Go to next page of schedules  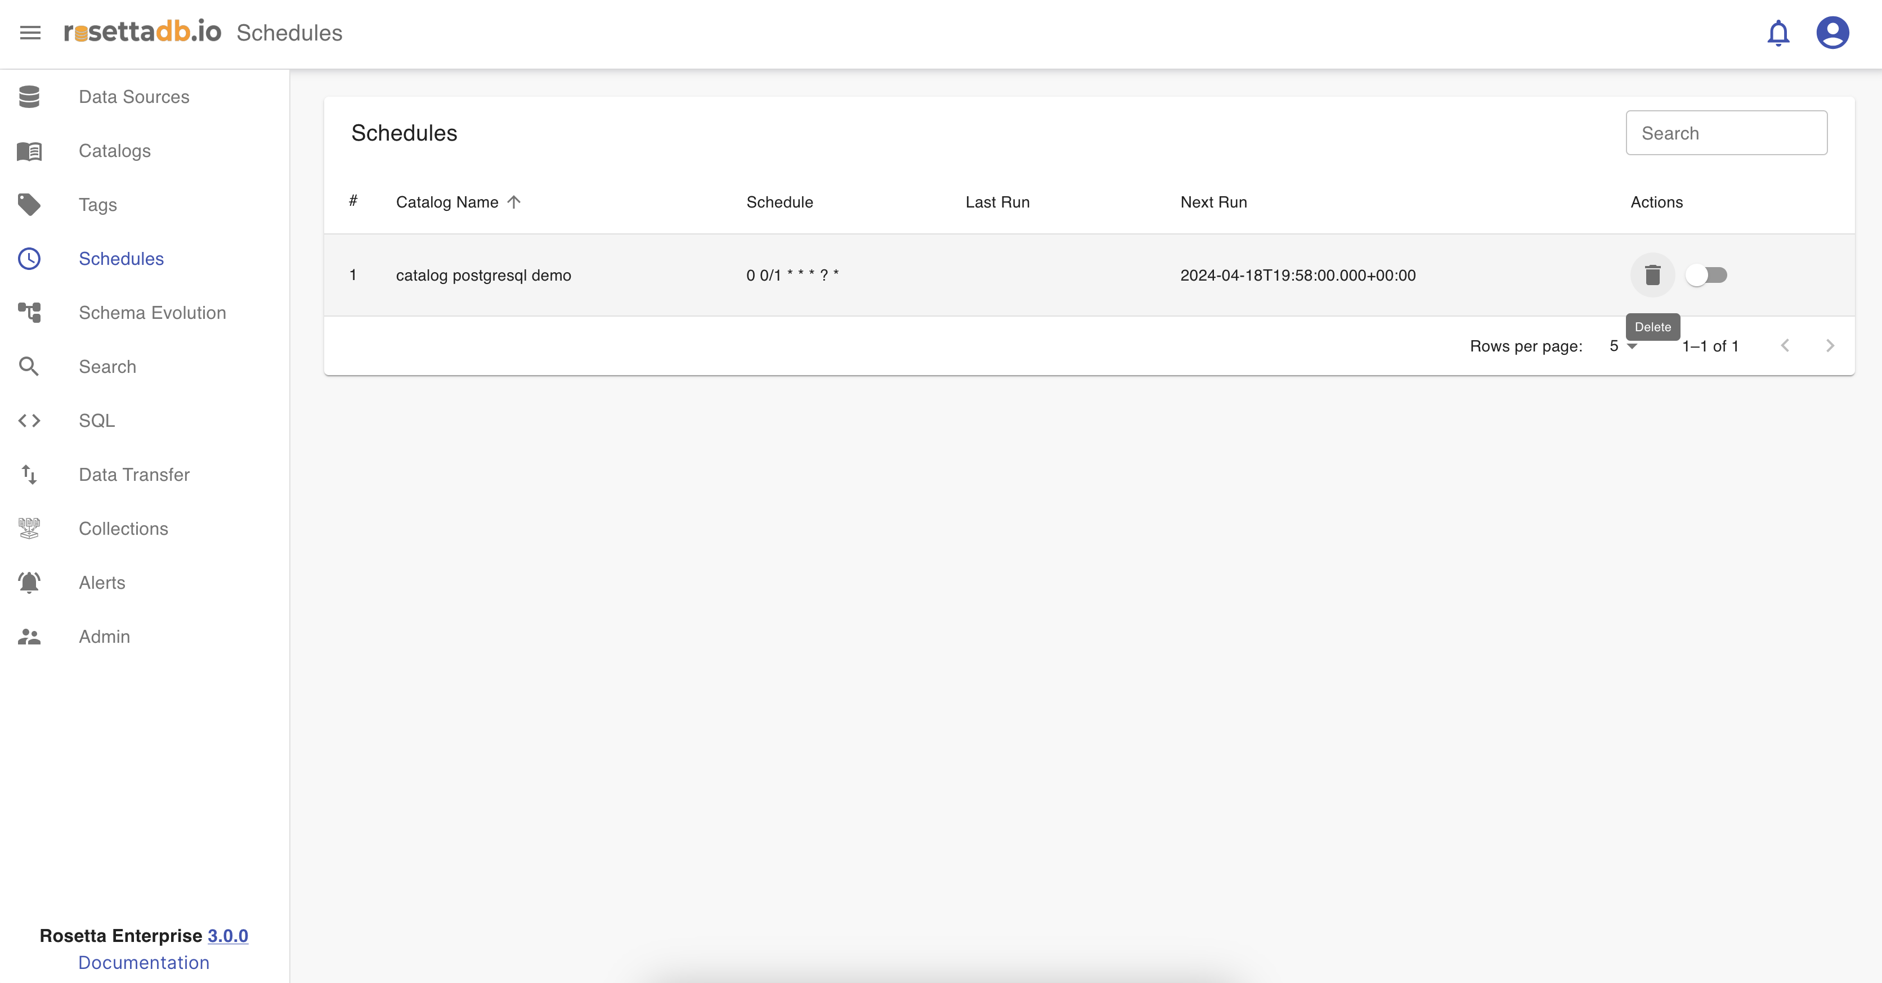[x=1830, y=346]
